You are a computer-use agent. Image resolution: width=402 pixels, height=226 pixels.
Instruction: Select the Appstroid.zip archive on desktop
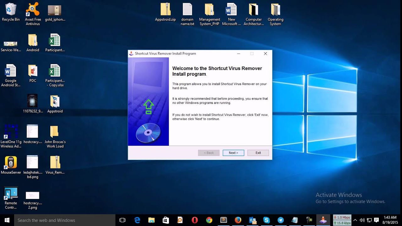coord(166,13)
